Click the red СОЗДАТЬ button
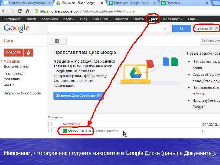 13,53
